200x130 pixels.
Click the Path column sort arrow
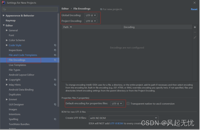point(71,27)
